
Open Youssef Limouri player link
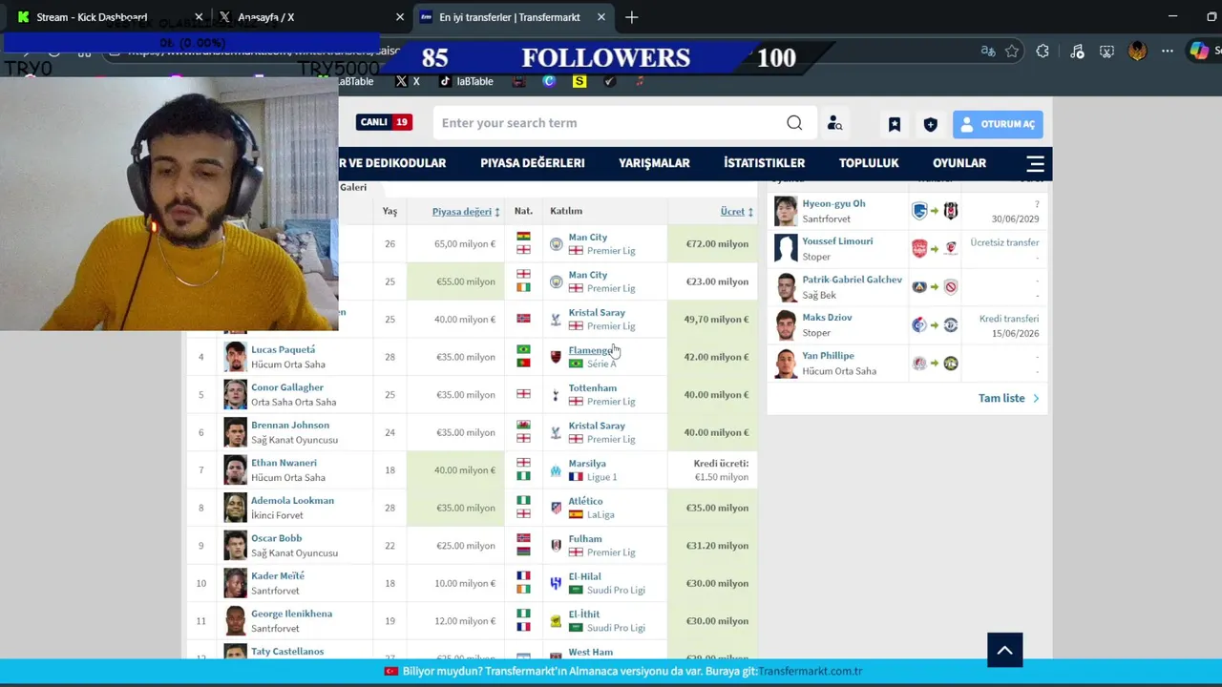pos(837,241)
